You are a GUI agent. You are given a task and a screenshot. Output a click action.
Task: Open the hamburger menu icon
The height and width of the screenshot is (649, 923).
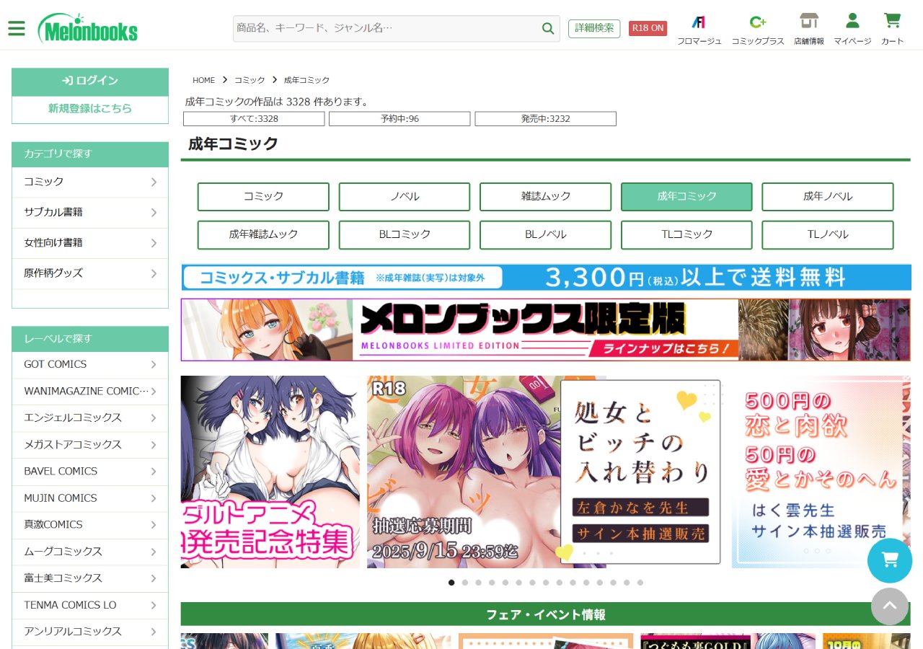coord(16,29)
